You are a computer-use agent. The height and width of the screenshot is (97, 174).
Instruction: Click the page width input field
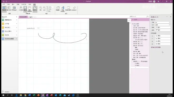(x=163, y=27)
